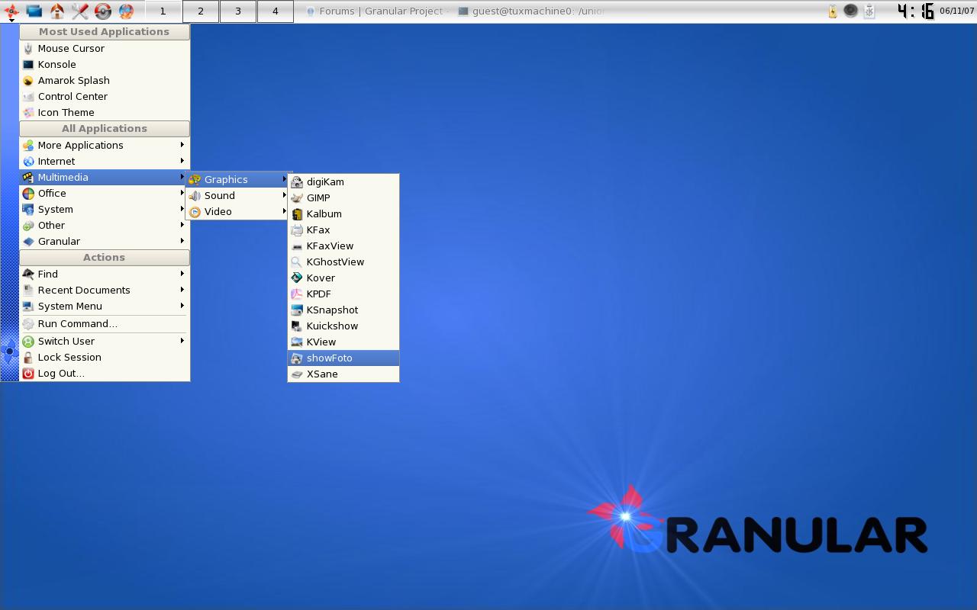Image resolution: width=977 pixels, height=610 pixels.
Task: Click the red and white ring panel icon
Action: point(103,11)
